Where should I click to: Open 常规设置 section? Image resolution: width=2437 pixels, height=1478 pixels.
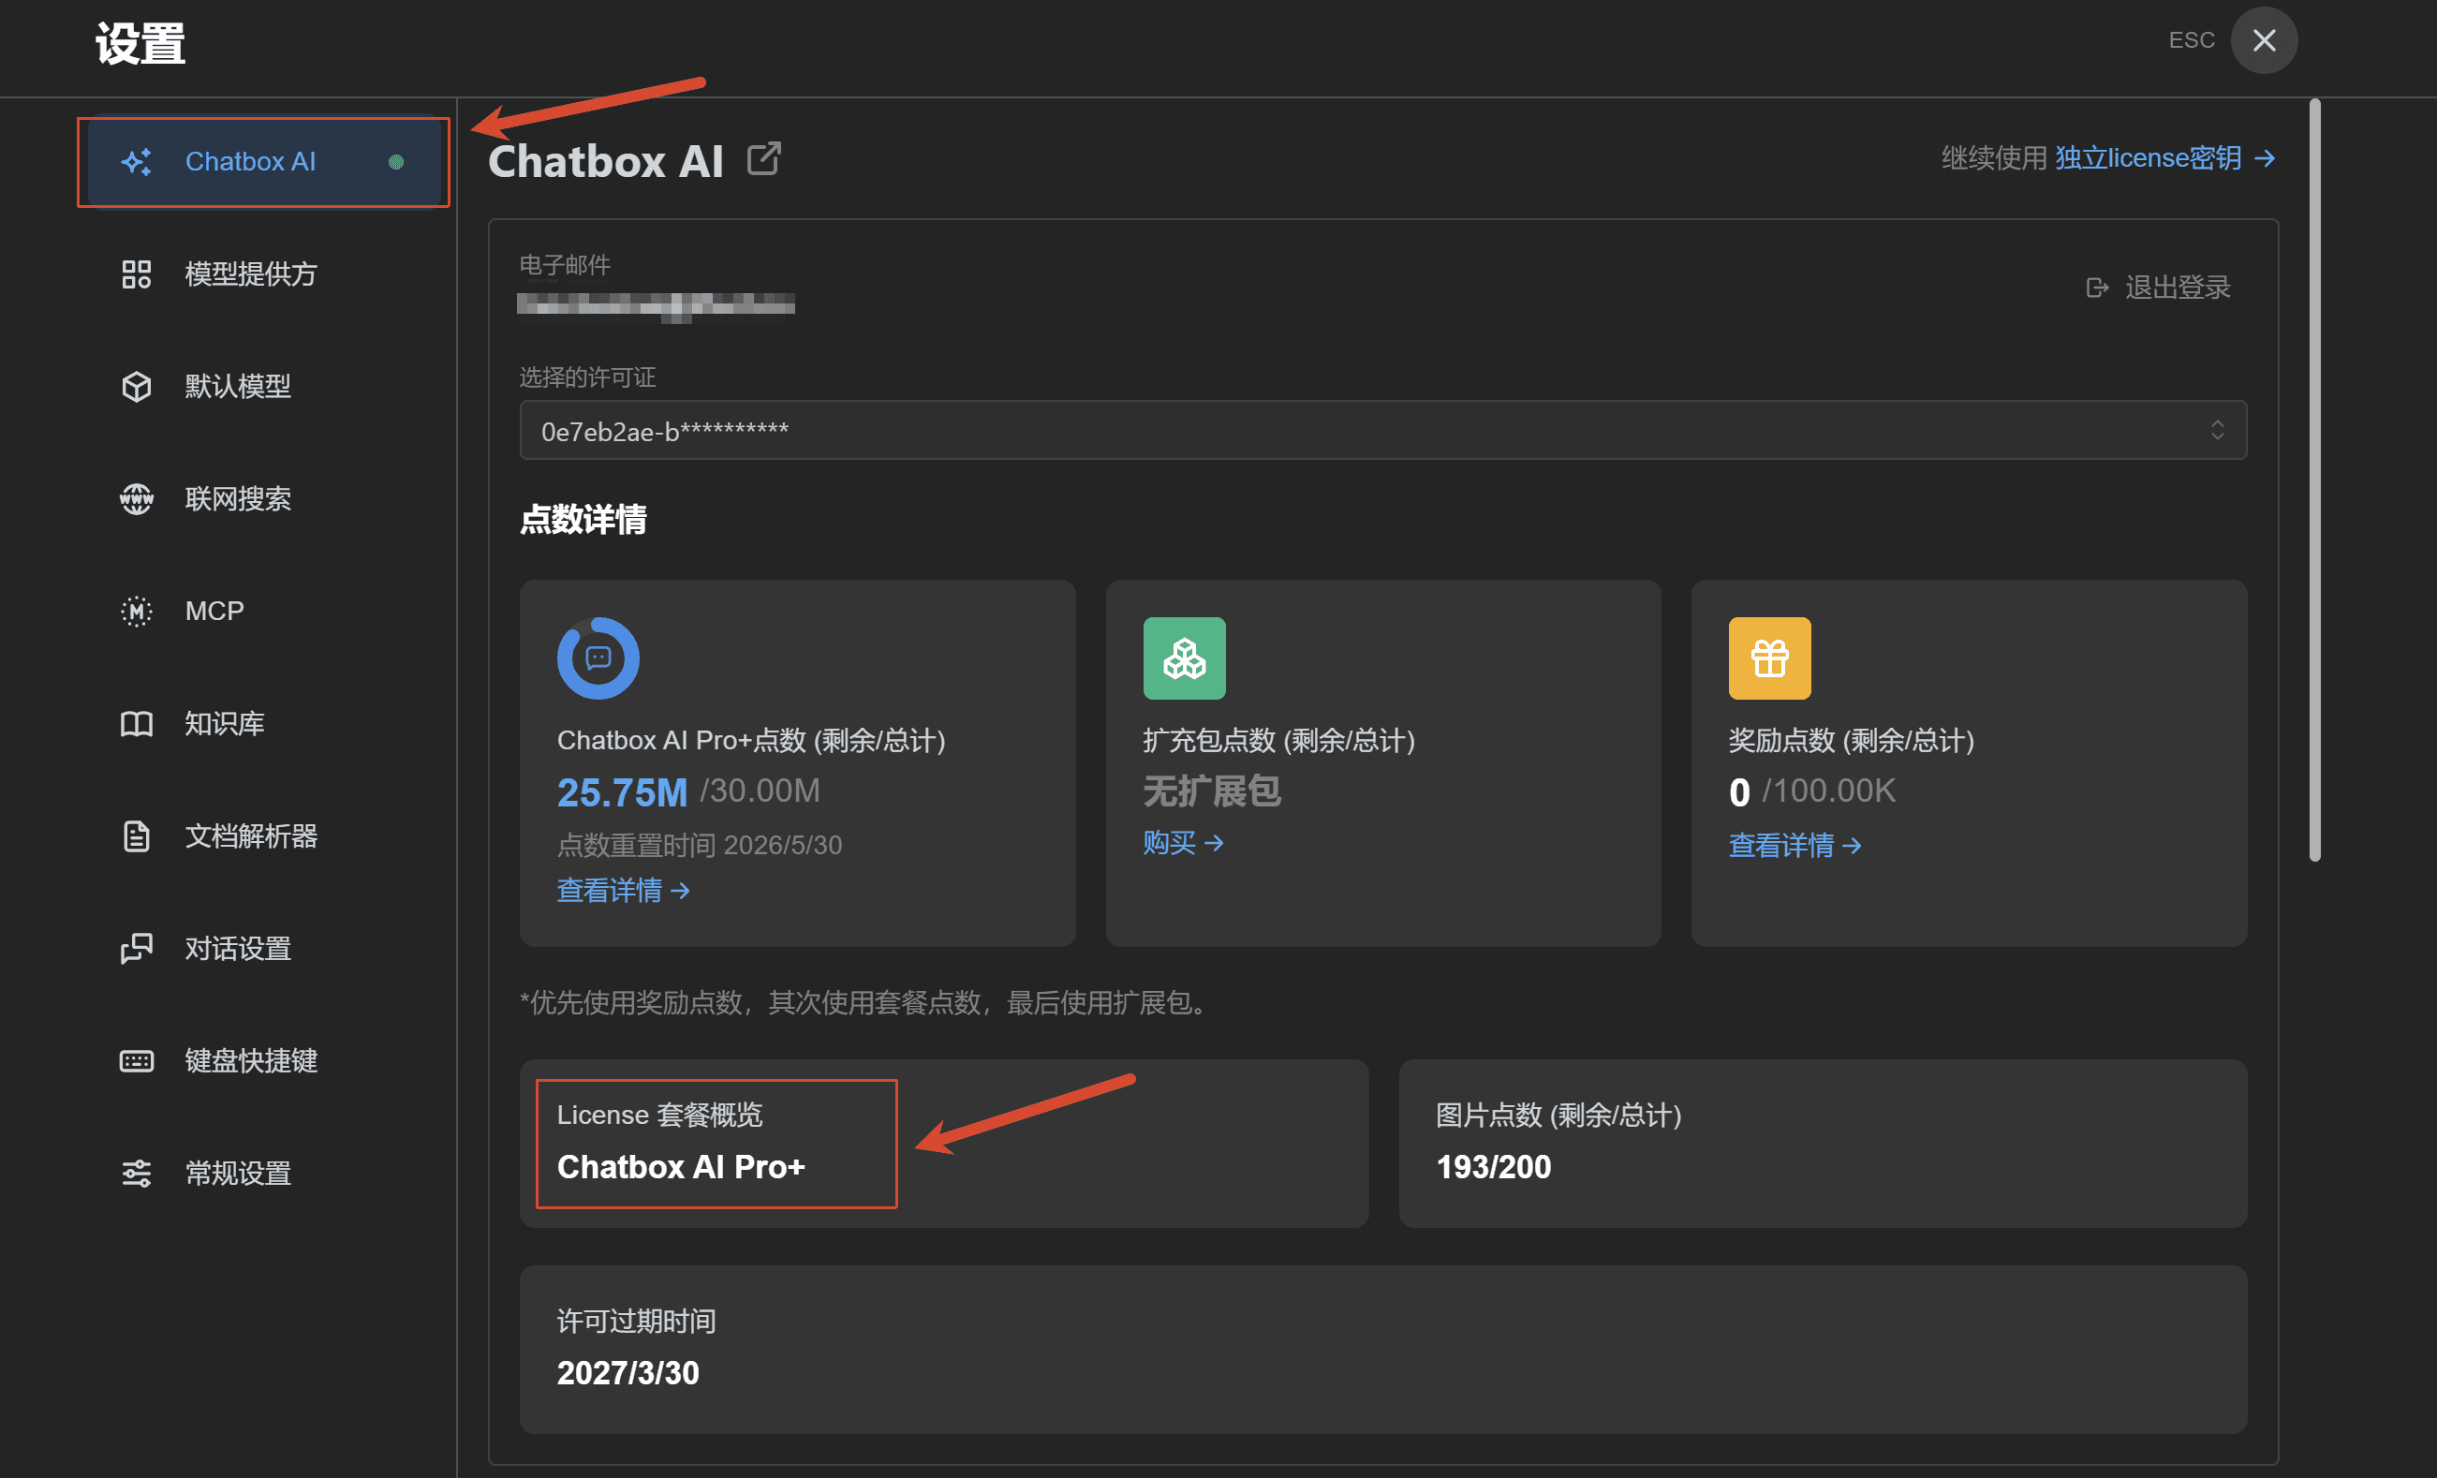coord(264,1174)
